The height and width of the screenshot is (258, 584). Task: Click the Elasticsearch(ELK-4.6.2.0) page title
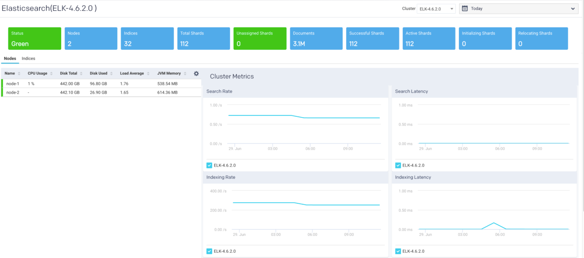pyautogui.click(x=49, y=8)
